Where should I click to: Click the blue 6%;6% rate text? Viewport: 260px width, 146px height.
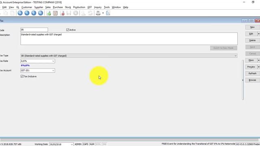coord(25,66)
